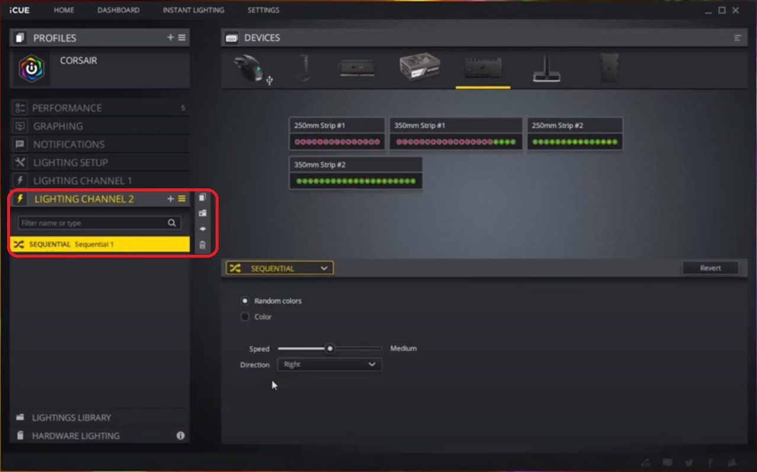Select the mouse device icon

[x=249, y=68]
